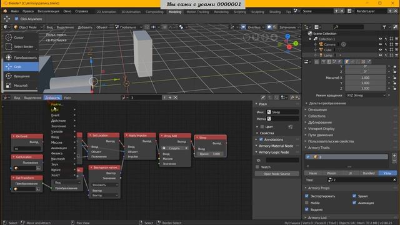Screen dimensions: 400x225
Task: Toggle the Annotations checkbox
Action: 261,139
